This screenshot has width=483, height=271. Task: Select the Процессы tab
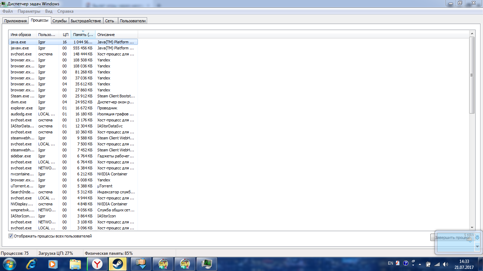pyautogui.click(x=40, y=20)
